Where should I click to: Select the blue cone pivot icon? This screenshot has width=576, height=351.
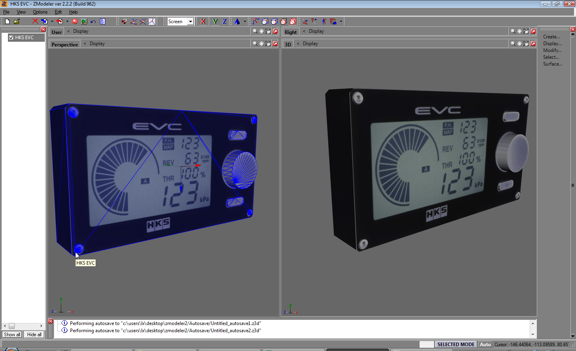(x=237, y=22)
